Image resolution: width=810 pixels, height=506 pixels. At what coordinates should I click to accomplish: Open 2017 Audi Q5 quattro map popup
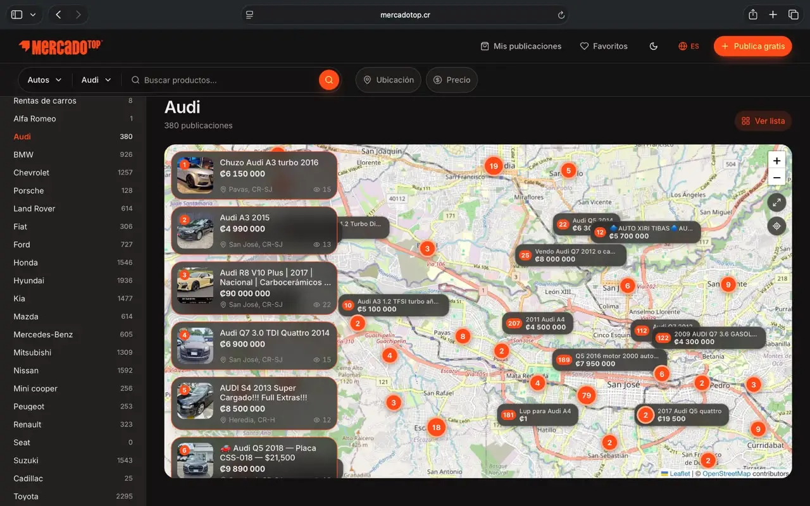pyautogui.click(x=682, y=415)
